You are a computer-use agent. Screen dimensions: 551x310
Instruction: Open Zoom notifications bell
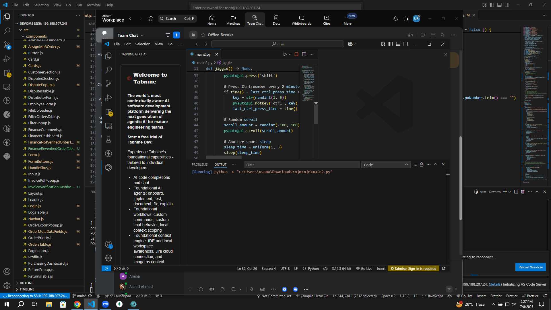click(x=395, y=19)
